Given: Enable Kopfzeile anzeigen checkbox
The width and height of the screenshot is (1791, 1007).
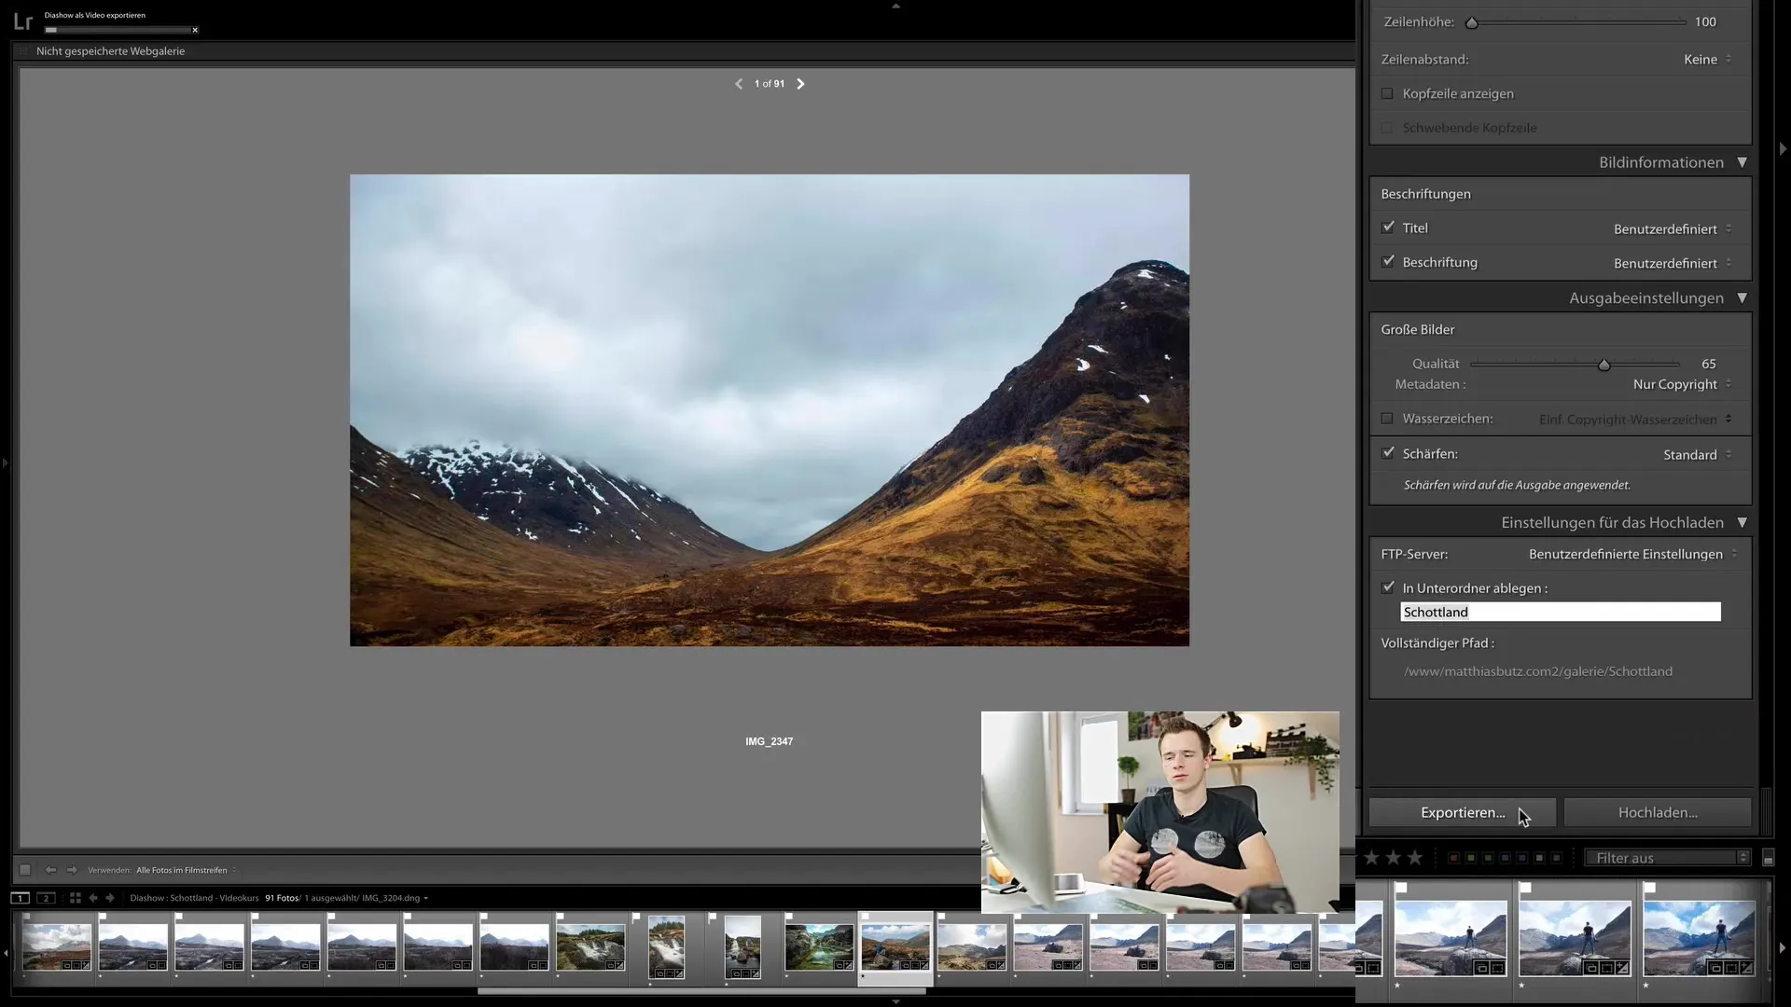Looking at the screenshot, I should click(x=1387, y=93).
